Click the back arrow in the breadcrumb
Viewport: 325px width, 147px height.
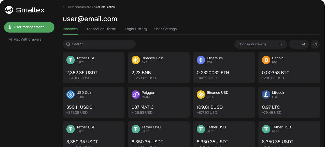pos(64,7)
